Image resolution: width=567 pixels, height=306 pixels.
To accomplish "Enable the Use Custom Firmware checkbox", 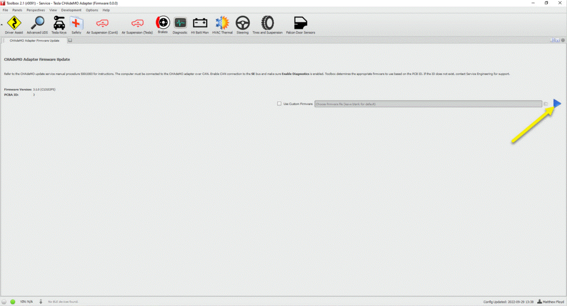I will 279,104.
